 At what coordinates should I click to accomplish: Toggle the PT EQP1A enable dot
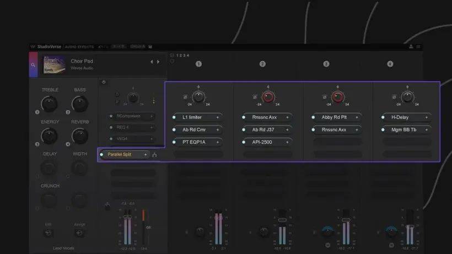click(x=174, y=142)
